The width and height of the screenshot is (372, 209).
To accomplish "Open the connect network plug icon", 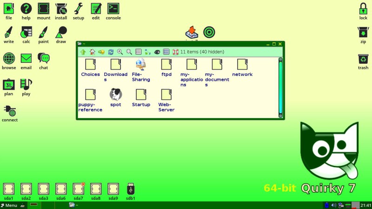I will 10,111.
